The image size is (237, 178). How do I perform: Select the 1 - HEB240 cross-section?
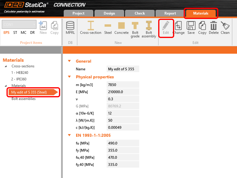pos(20,73)
